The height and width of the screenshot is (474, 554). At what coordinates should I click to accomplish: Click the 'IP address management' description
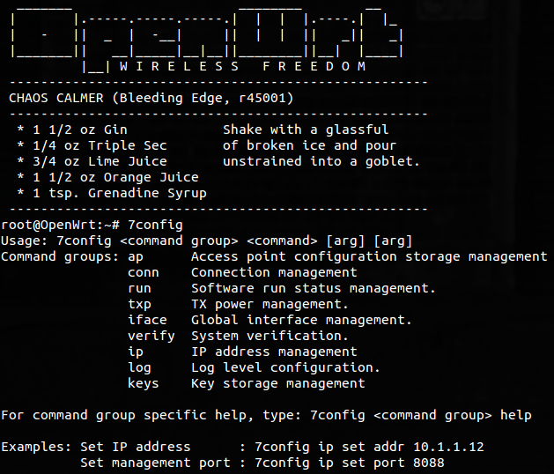click(274, 352)
